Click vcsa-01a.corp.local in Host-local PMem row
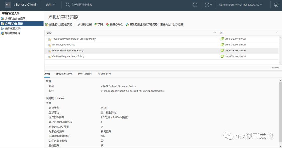This screenshot has width=282, height=148. 235,39
